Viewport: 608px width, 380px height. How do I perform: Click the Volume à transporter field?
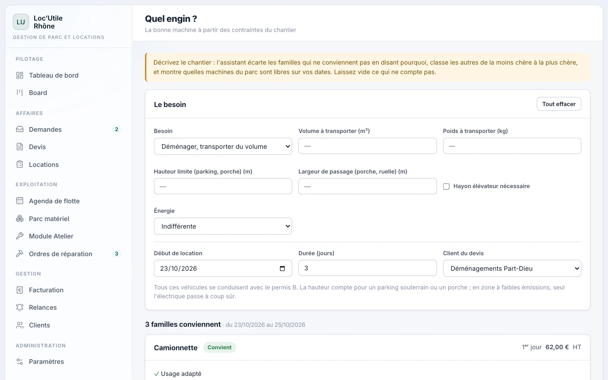coord(367,146)
